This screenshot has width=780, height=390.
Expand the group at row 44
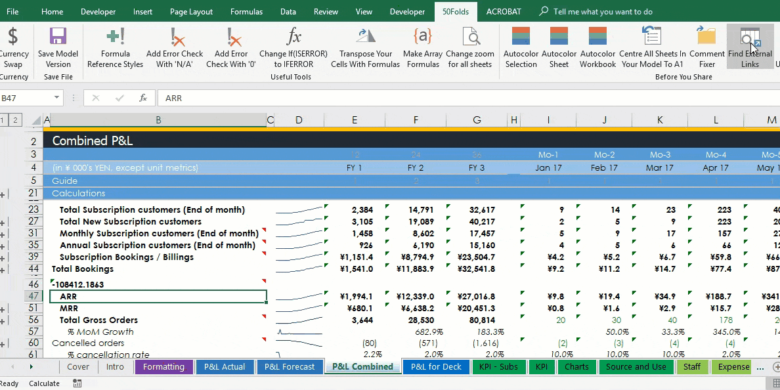click(3, 270)
